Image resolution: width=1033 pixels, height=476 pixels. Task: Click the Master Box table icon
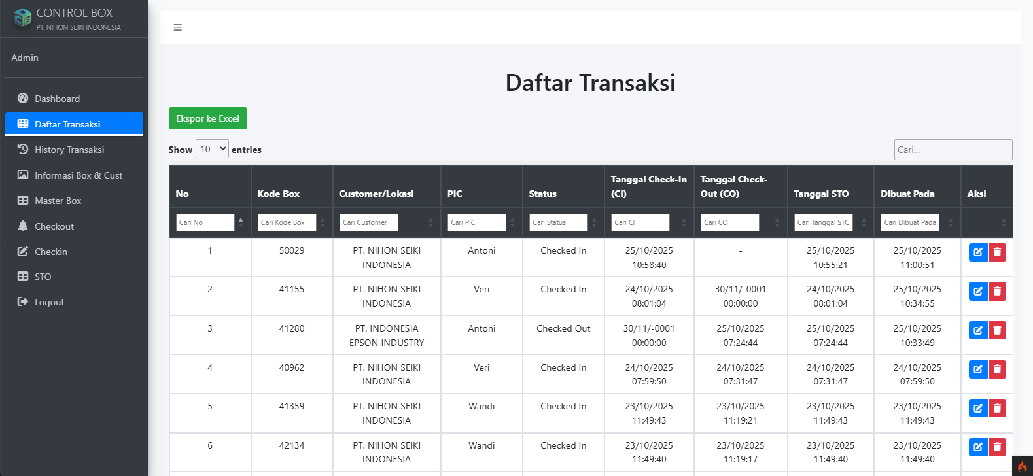(23, 200)
